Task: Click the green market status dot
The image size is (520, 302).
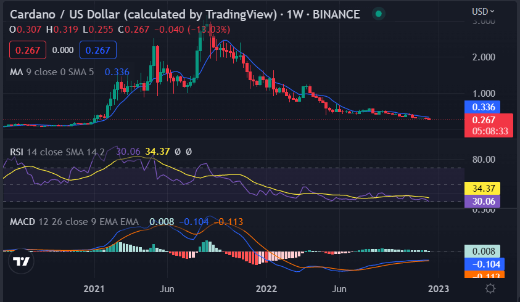Action: click(x=378, y=14)
